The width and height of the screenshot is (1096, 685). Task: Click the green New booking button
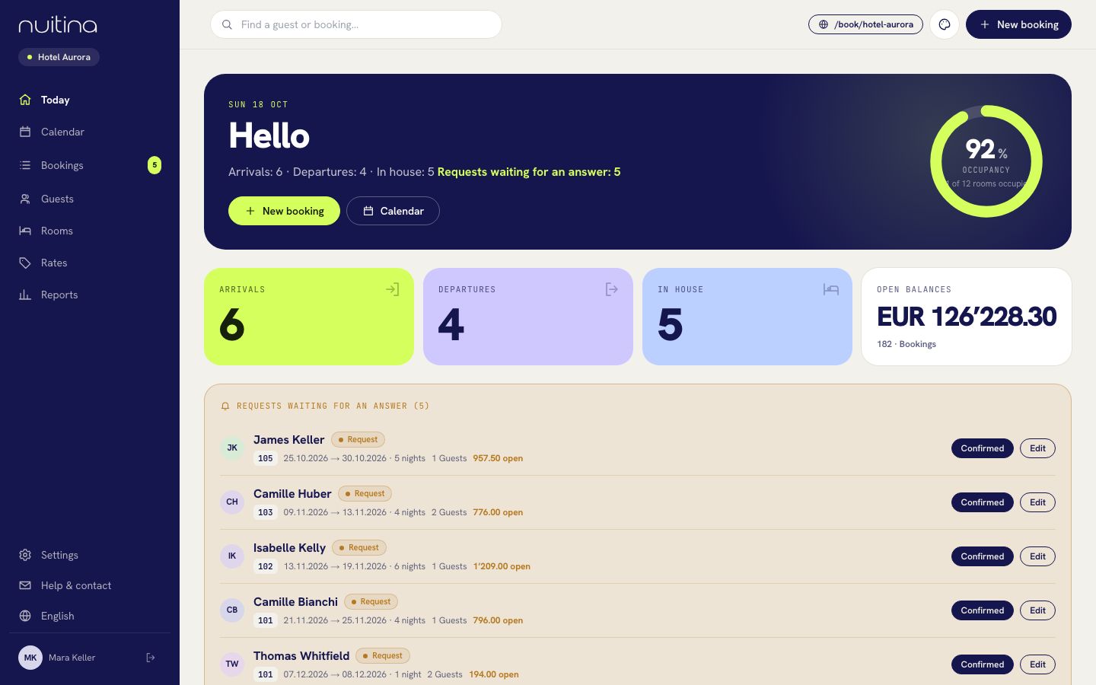coord(284,211)
